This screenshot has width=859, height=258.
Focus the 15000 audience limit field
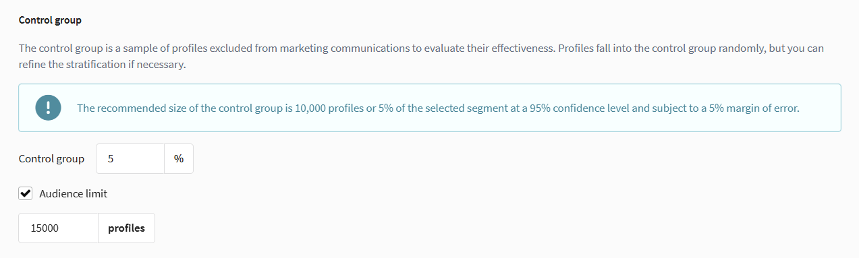point(59,228)
